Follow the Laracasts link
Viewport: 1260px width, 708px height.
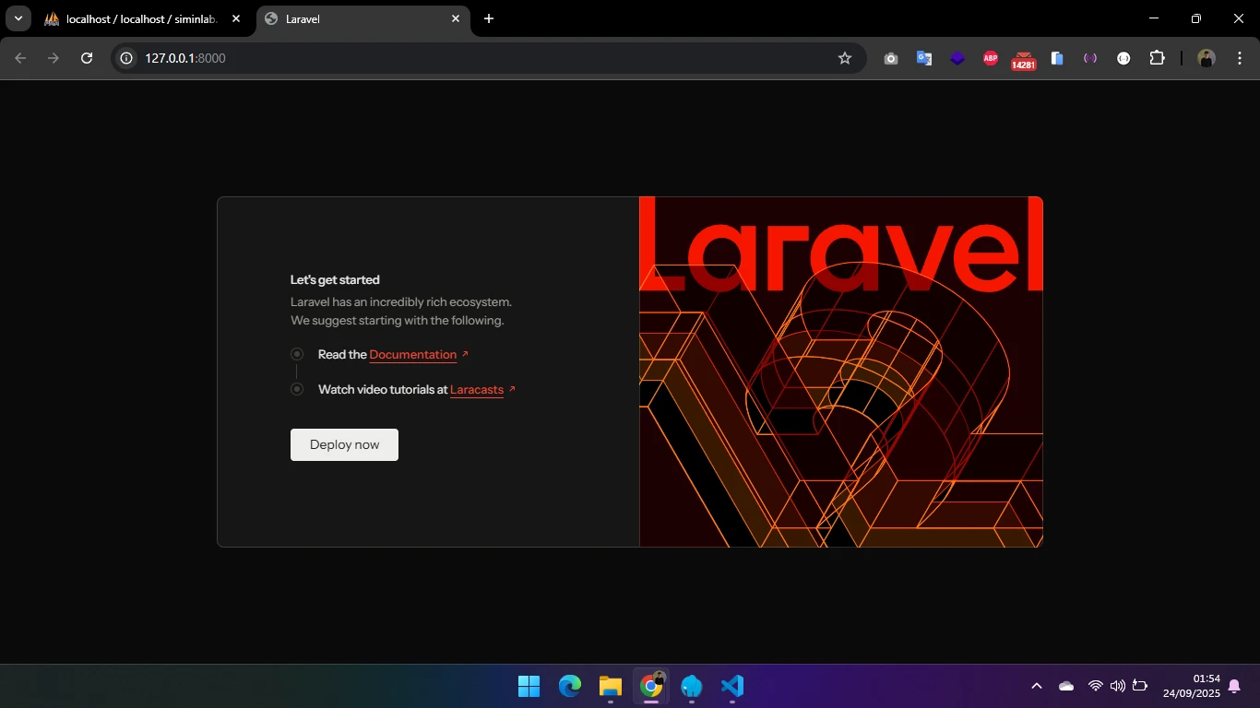pyautogui.click(x=476, y=390)
